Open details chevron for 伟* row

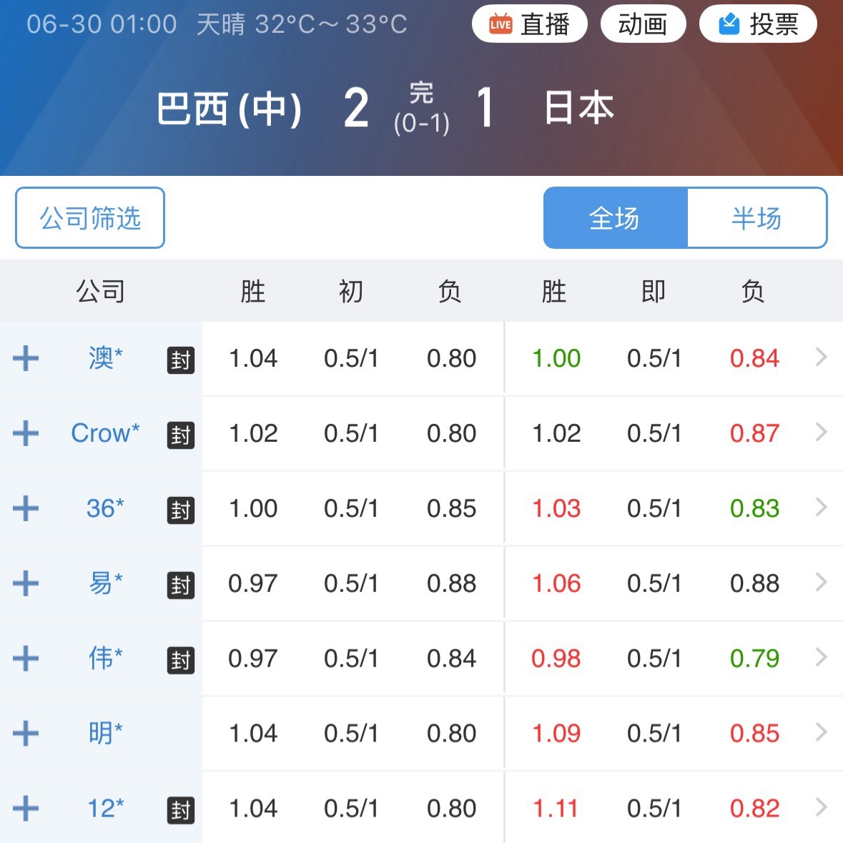tap(821, 657)
